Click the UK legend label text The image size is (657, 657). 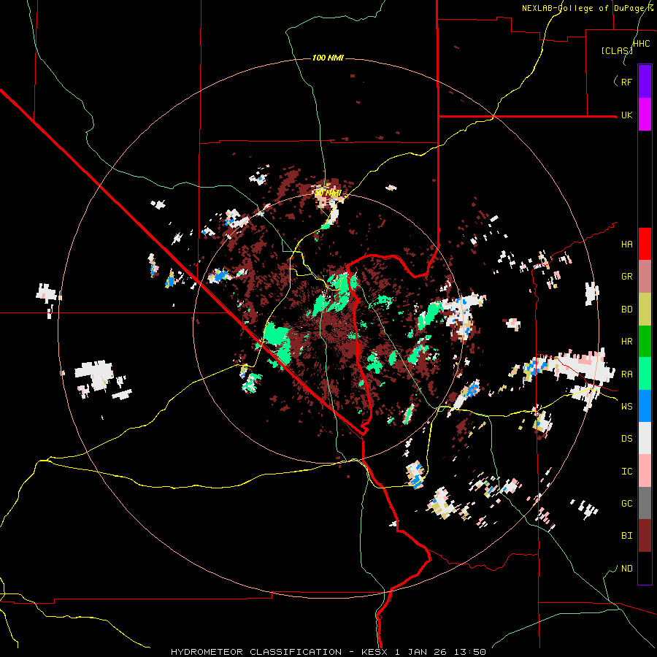pos(626,115)
